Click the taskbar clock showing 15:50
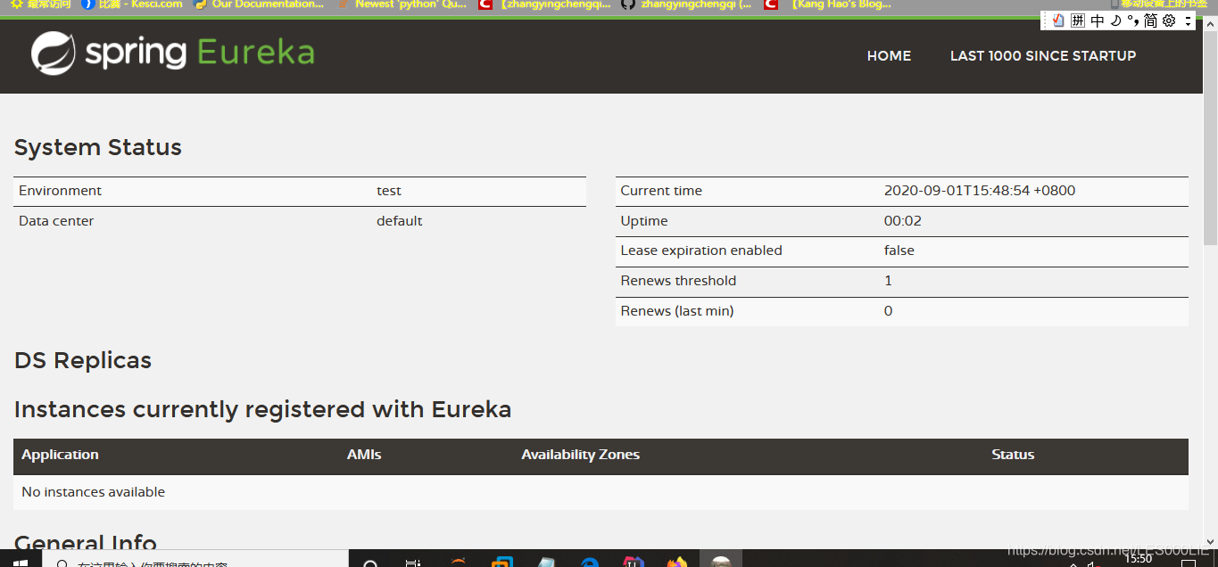The height and width of the screenshot is (567, 1218). point(1138,560)
